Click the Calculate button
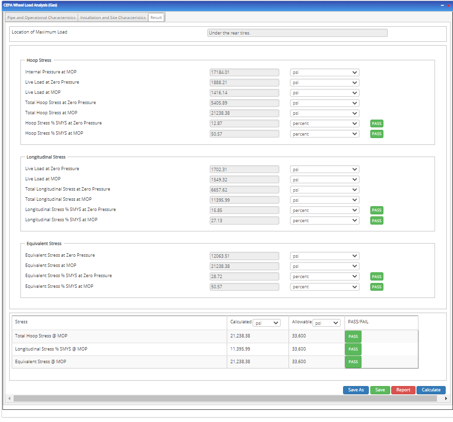Viewport: 453px width, 422px height. pos(431,390)
